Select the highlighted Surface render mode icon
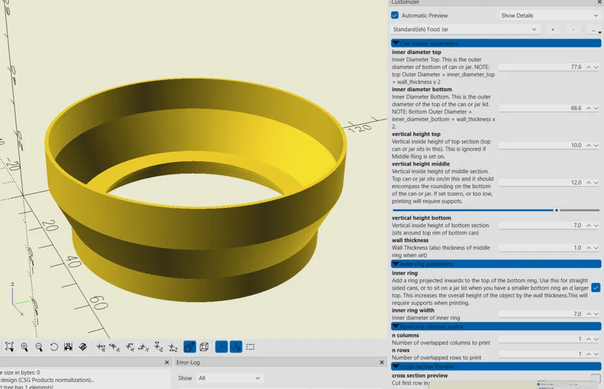The height and width of the screenshot is (389, 604). [189, 347]
